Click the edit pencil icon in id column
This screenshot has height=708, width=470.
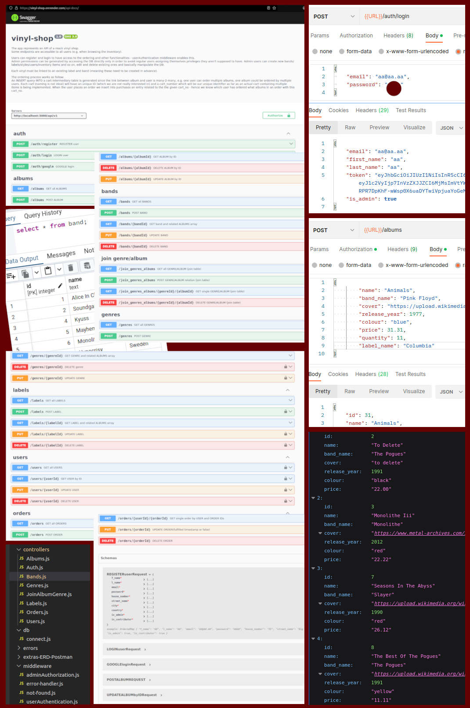click(x=60, y=285)
